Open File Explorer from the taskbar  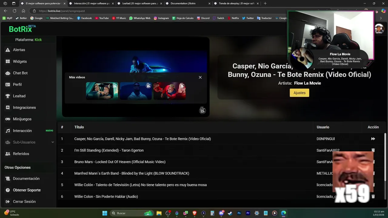click(159, 213)
